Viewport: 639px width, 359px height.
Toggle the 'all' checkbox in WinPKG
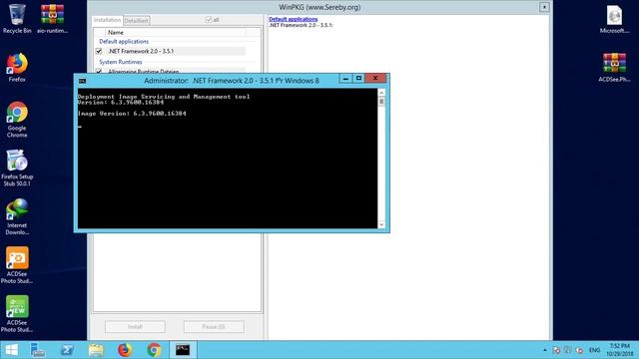[x=209, y=20]
